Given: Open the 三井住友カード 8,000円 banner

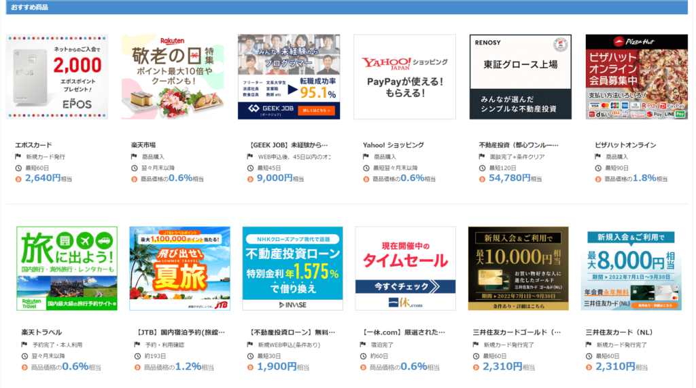Looking at the screenshot, I should click(x=631, y=269).
